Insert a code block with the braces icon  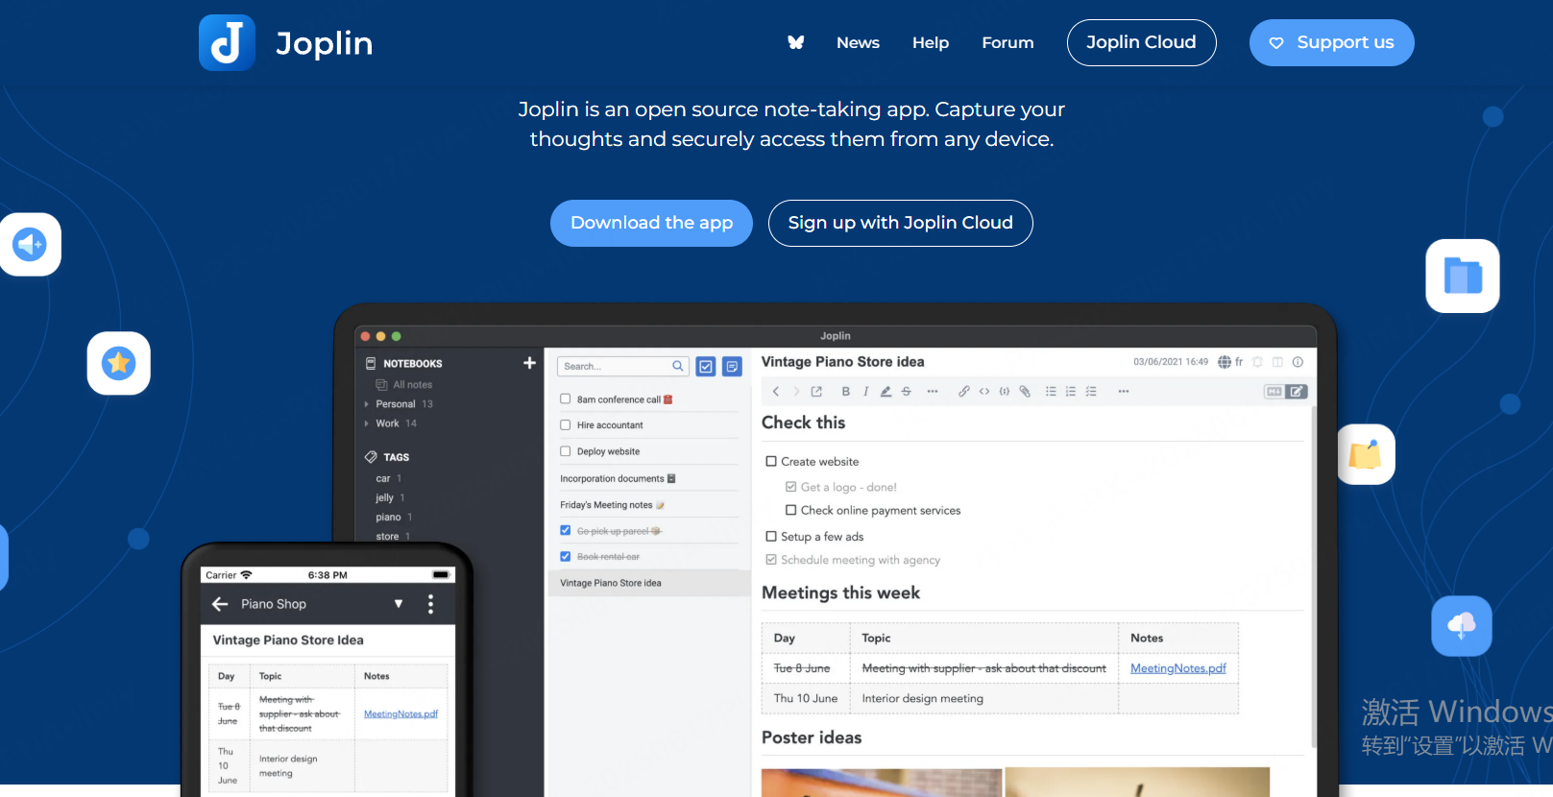(1005, 391)
